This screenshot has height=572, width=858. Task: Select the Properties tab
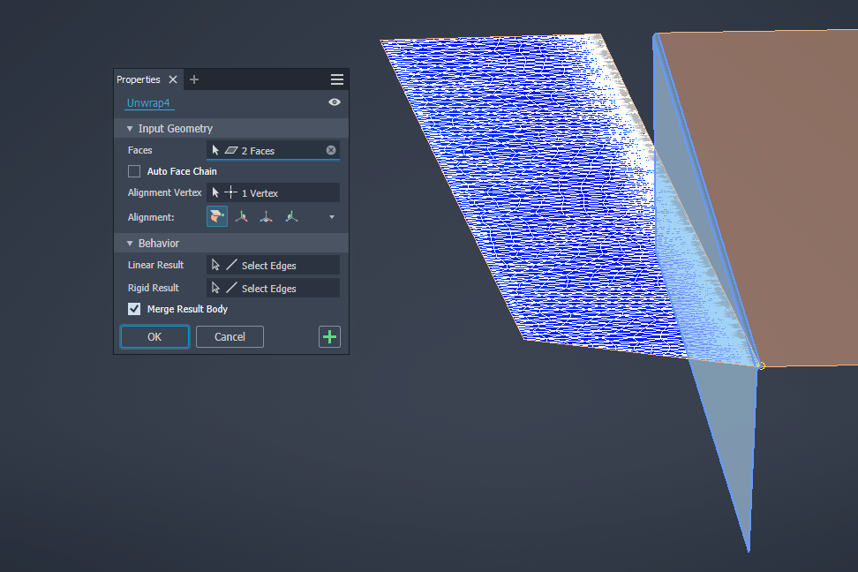click(x=138, y=79)
